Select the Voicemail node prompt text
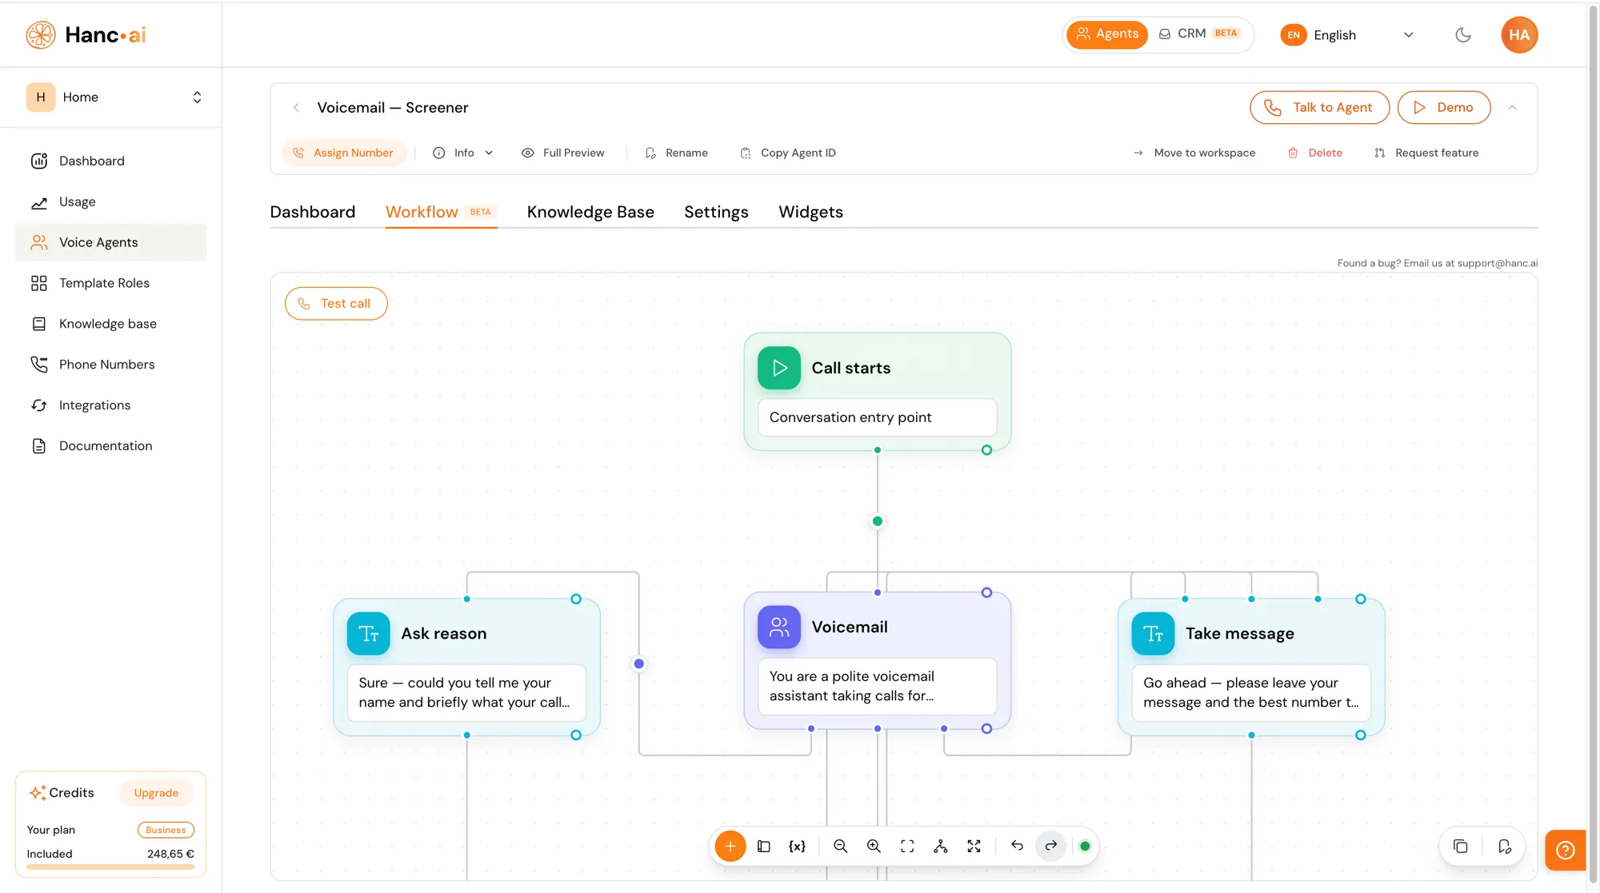 877,686
